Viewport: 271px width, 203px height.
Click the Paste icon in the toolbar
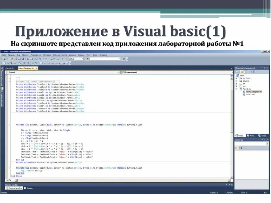(35, 59)
